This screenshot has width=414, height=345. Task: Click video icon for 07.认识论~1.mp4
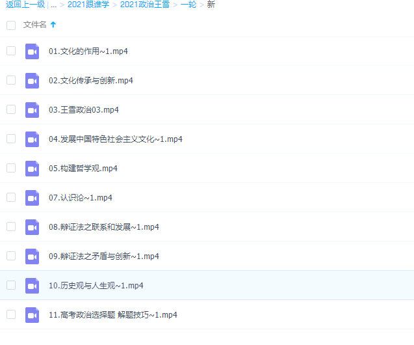(32, 198)
